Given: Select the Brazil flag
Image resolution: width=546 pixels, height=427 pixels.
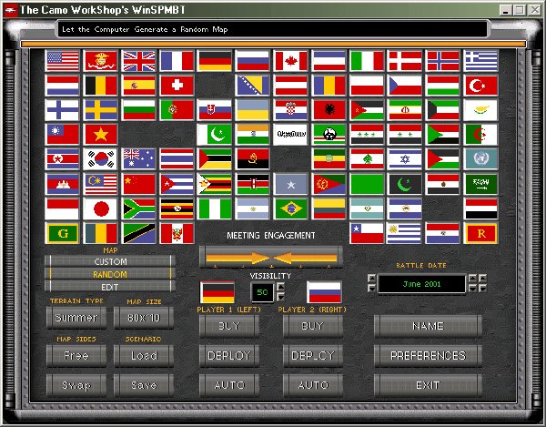Looking at the screenshot, I should click(x=291, y=208).
